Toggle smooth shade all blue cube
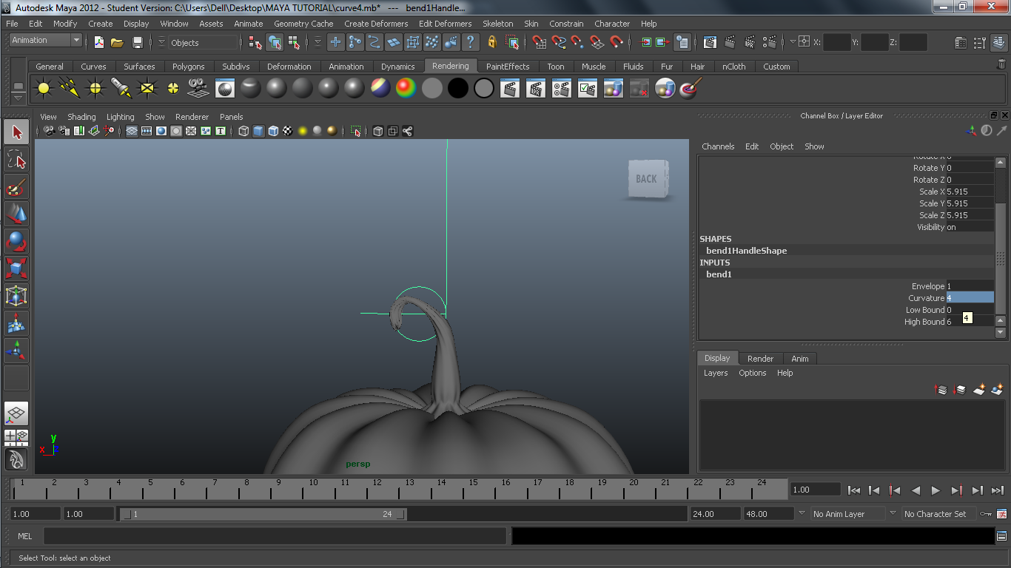Image resolution: width=1011 pixels, height=568 pixels. coord(258,131)
